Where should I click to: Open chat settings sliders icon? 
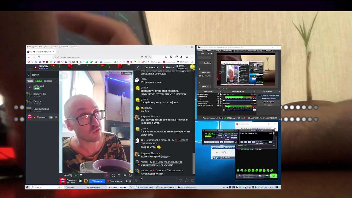pyautogui.click(x=192, y=180)
